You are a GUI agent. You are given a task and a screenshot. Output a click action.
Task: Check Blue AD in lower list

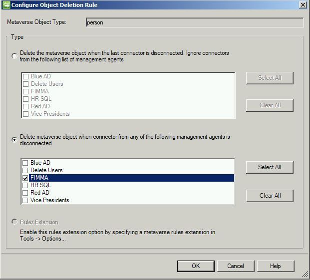pyautogui.click(x=25, y=163)
